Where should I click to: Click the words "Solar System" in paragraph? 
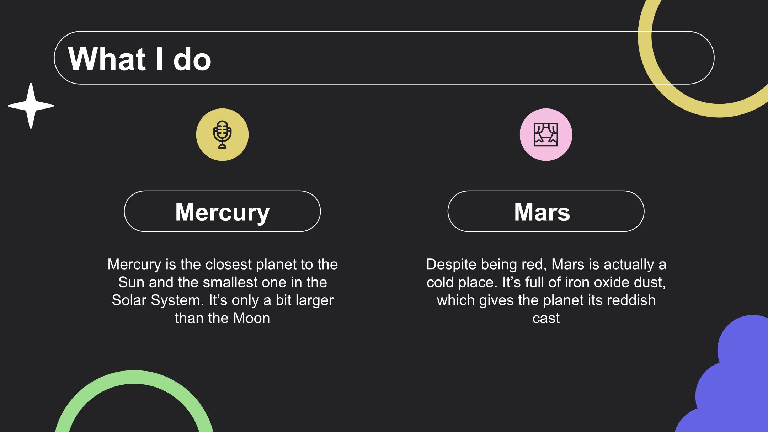click(158, 300)
